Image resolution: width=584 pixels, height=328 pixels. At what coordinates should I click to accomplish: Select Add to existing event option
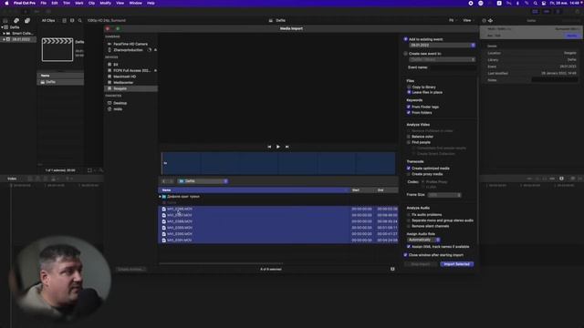[x=405, y=39]
